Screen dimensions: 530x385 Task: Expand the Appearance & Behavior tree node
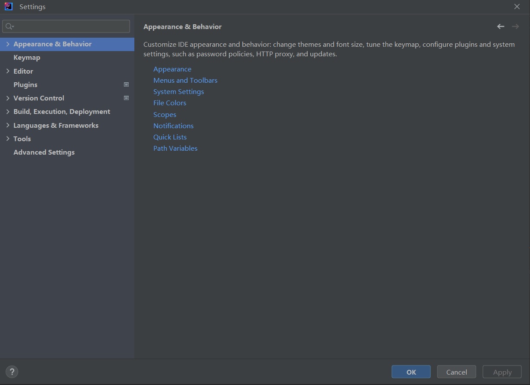pyautogui.click(x=8, y=44)
